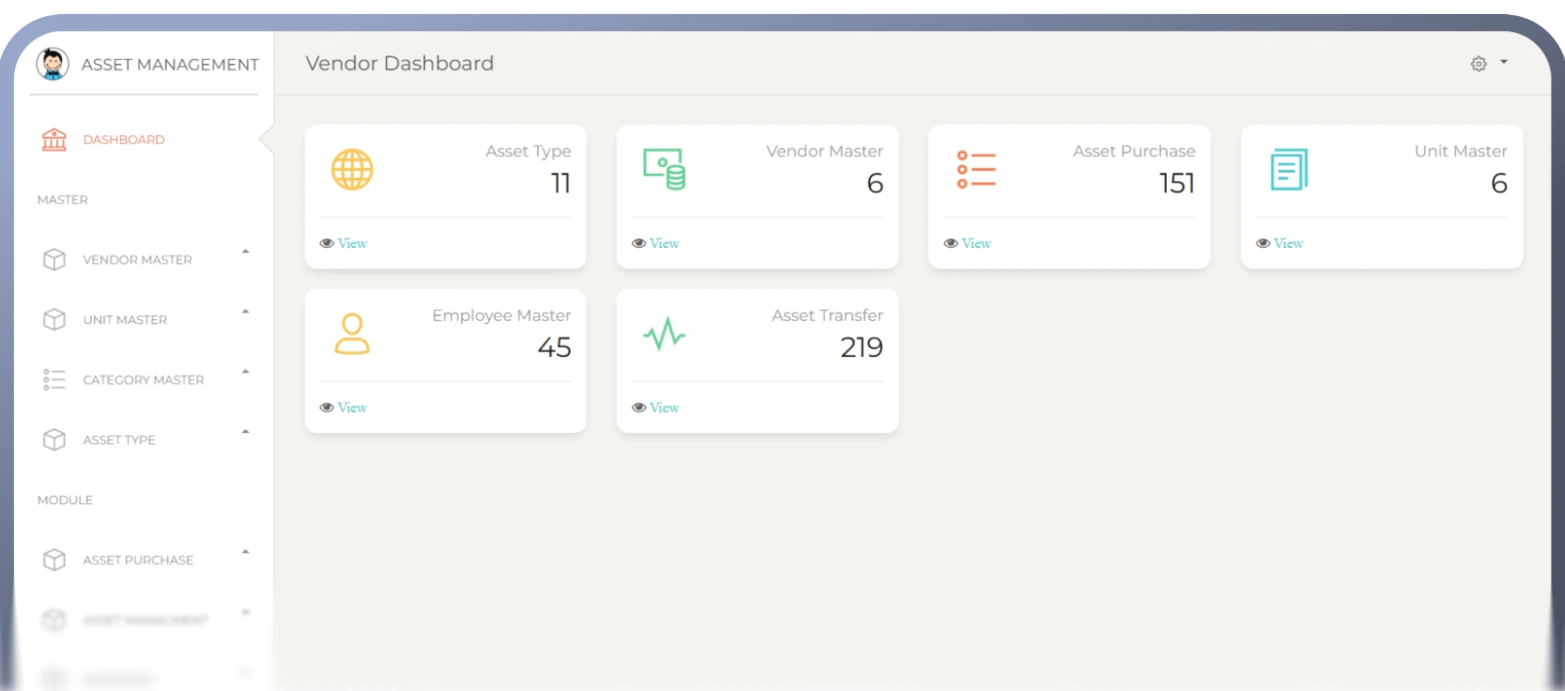Click the Asset Transfer pulse icon
Screen dimensions: 1565x691
664,334
